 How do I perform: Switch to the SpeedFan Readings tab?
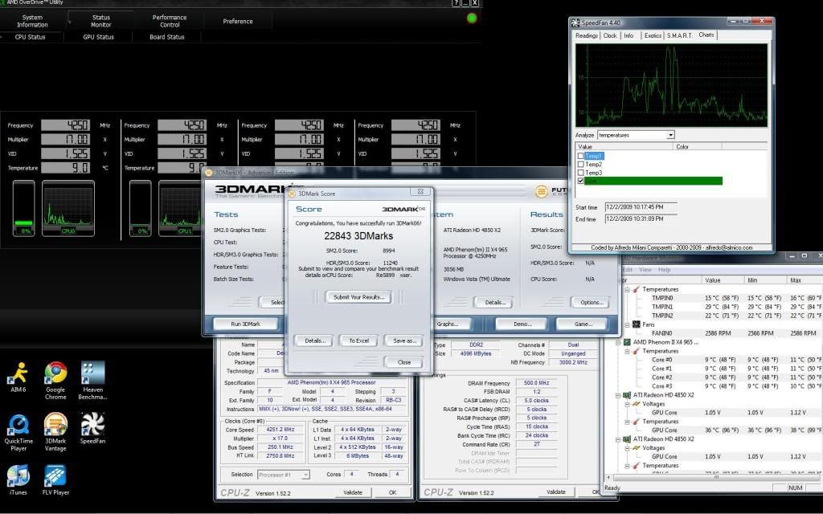(587, 35)
